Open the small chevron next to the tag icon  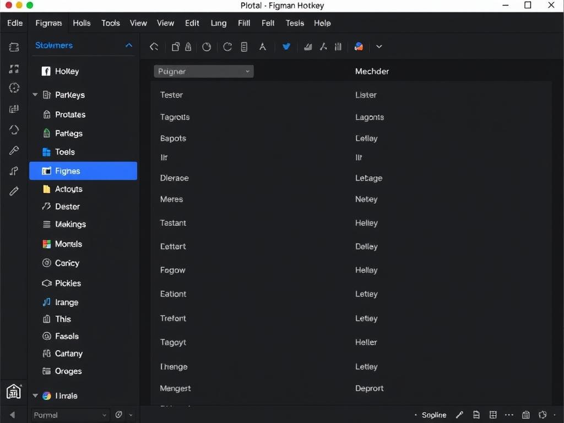coord(131,415)
